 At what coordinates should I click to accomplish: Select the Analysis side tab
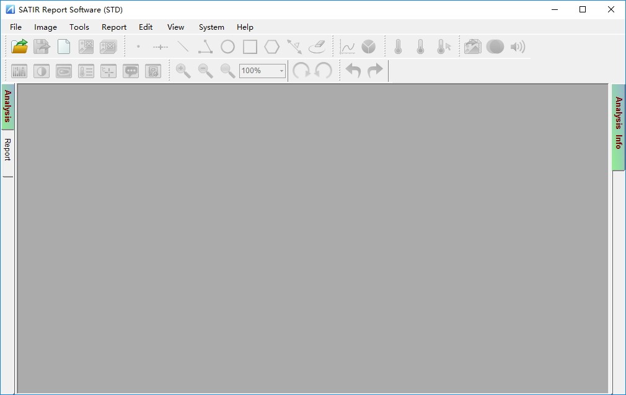pyautogui.click(x=7, y=106)
